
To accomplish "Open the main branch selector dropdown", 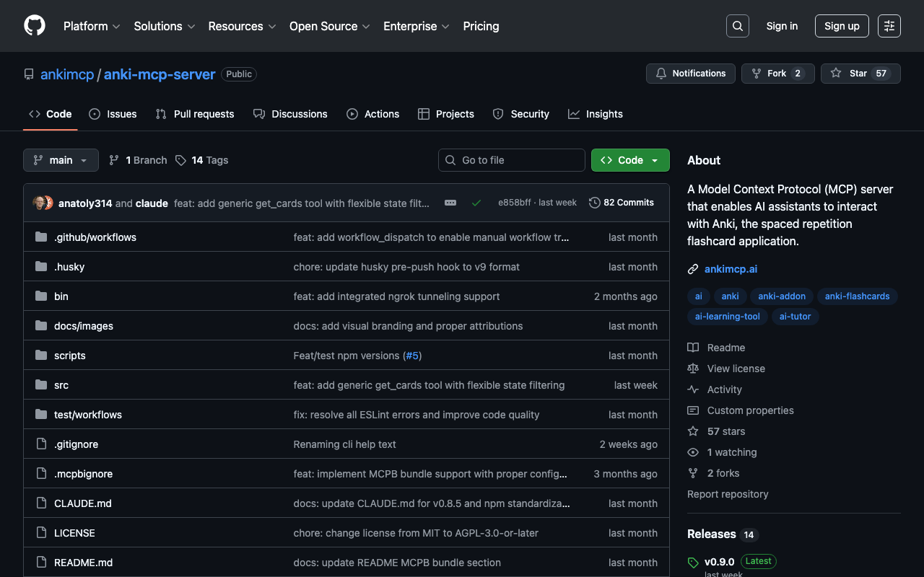I will point(61,160).
